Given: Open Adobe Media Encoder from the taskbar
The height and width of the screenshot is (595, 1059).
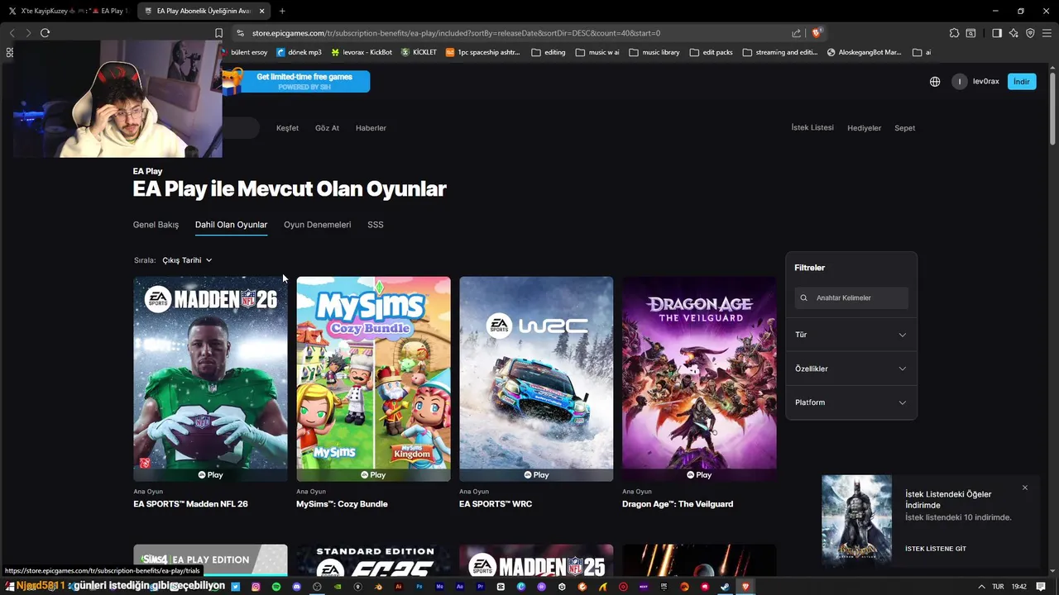Looking at the screenshot, I should pos(439,587).
